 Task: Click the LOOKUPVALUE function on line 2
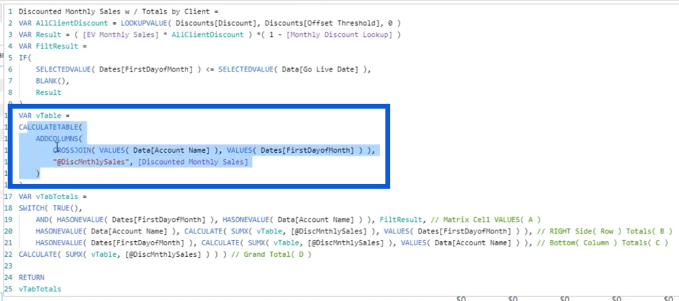[x=143, y=23]
